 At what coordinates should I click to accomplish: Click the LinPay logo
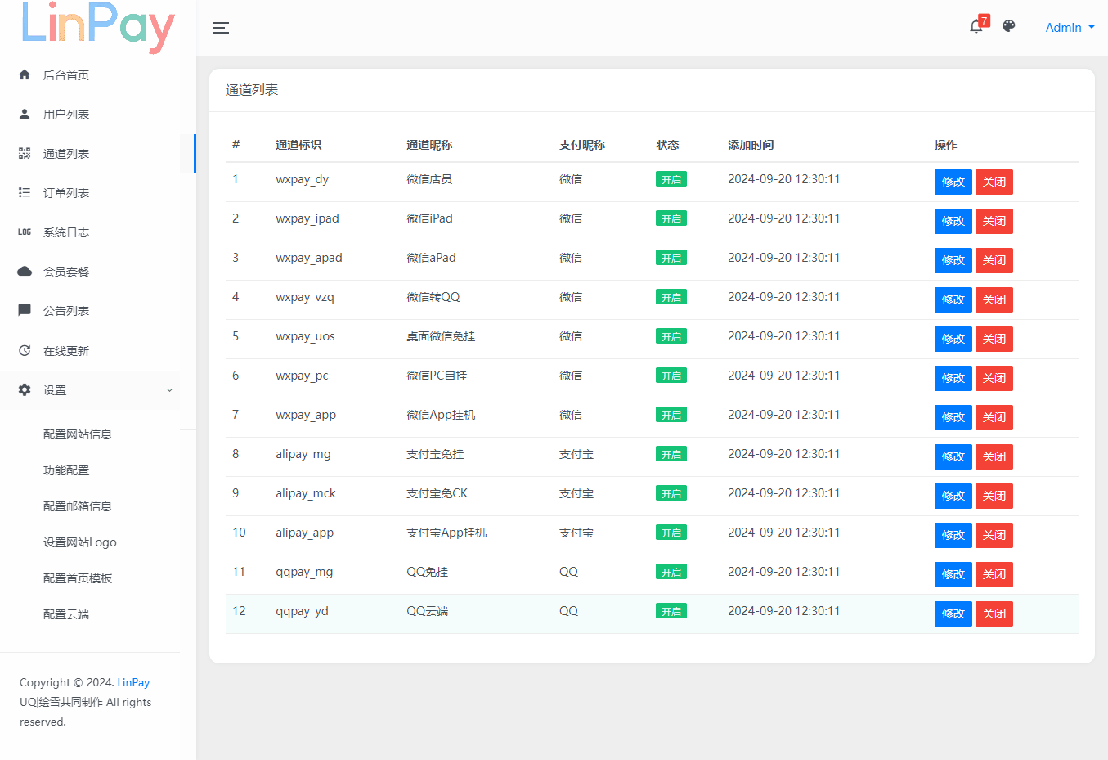(97, 26)
